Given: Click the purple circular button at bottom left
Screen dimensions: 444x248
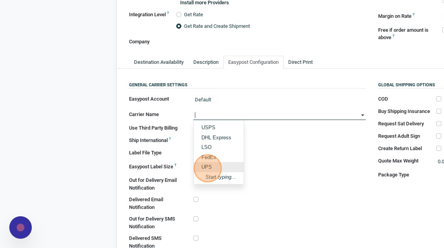Looking at the screenshot, I should [21, 227].
